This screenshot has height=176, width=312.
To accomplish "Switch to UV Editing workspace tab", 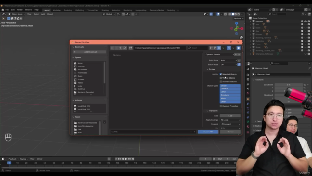I will (x=79, y=10).
